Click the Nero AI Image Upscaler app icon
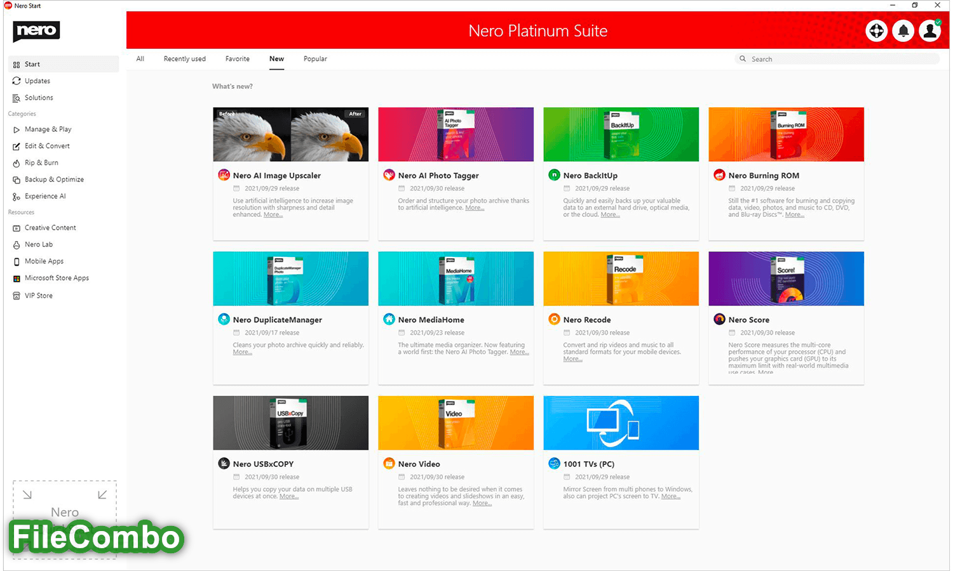 pos(224,175)
